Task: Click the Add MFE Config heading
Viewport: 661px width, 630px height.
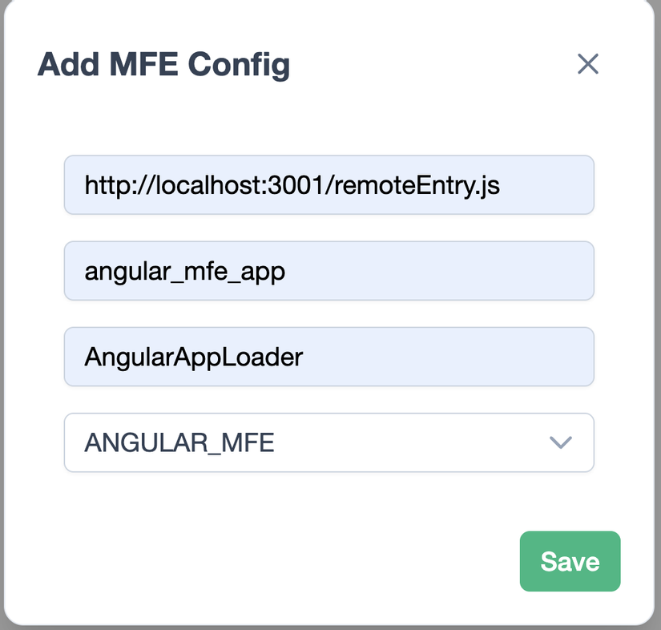Action: [163, 64]
